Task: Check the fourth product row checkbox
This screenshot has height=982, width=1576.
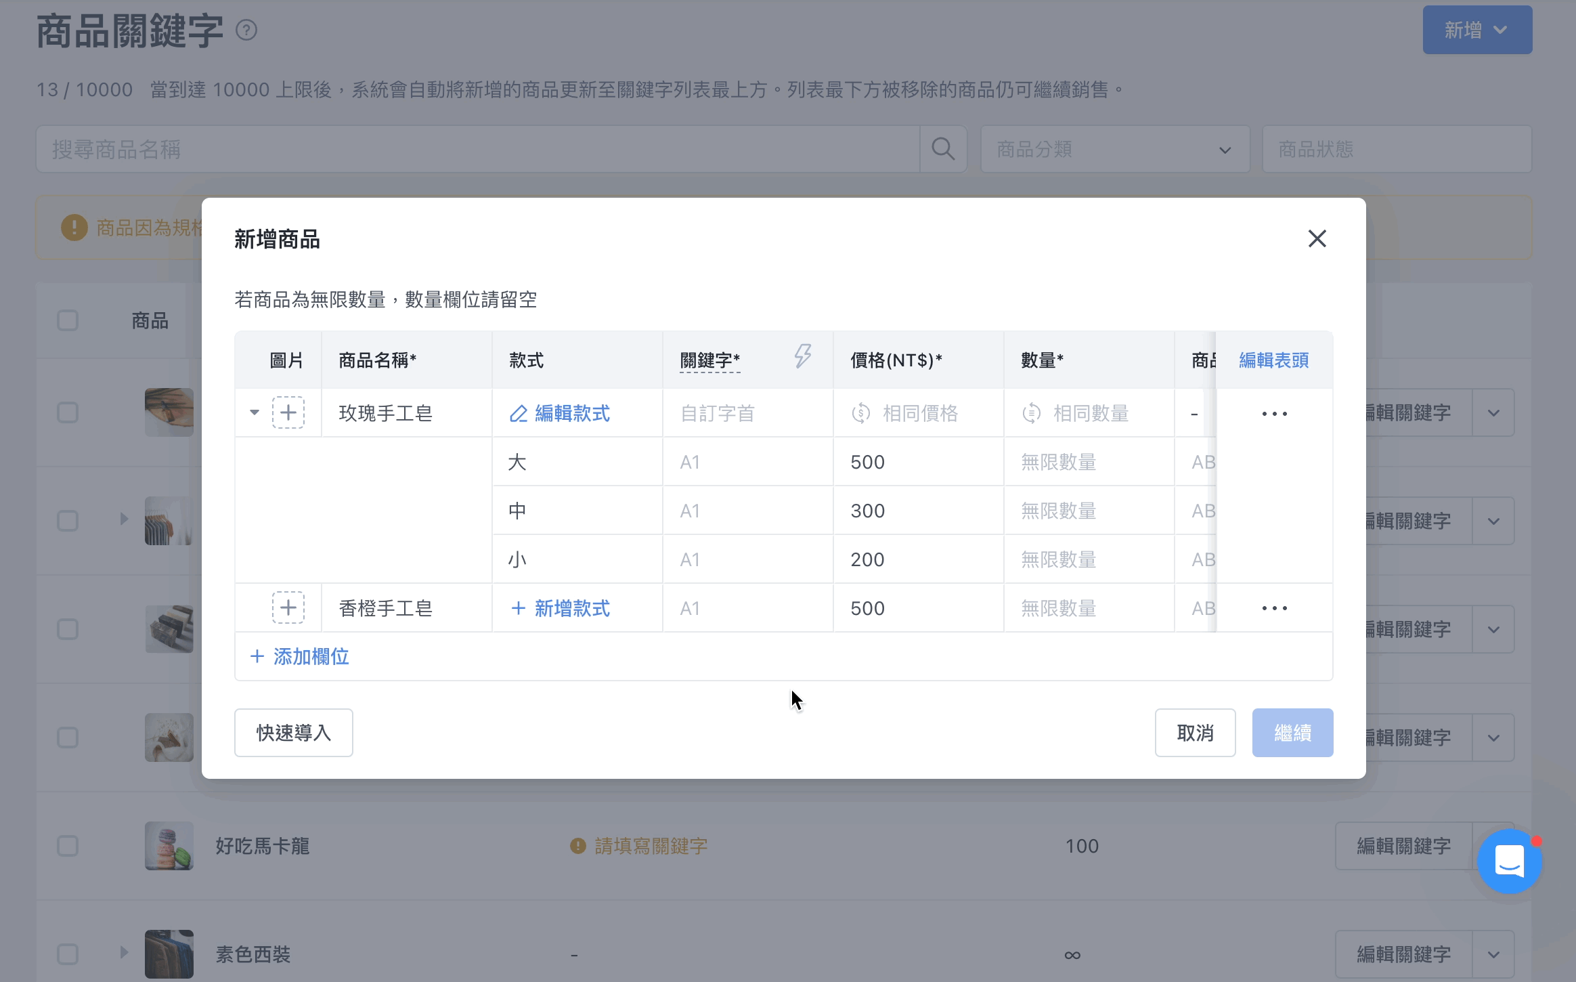Action: click(68, 738)
